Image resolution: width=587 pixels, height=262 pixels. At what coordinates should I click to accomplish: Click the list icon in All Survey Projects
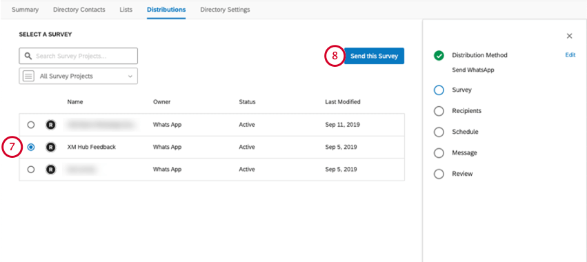pyautogui.click(x=29, y=76)
